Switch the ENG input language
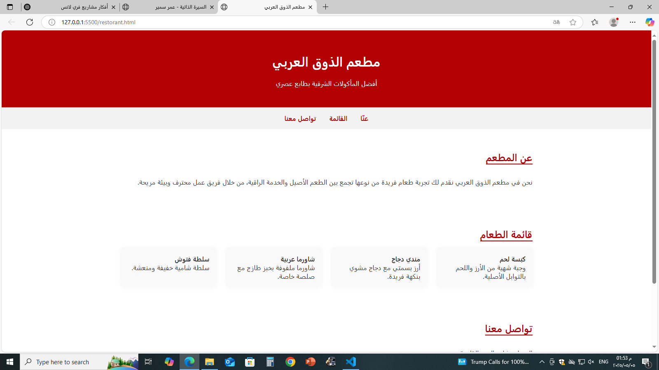 pyautogui.click(x=603, y=362)
